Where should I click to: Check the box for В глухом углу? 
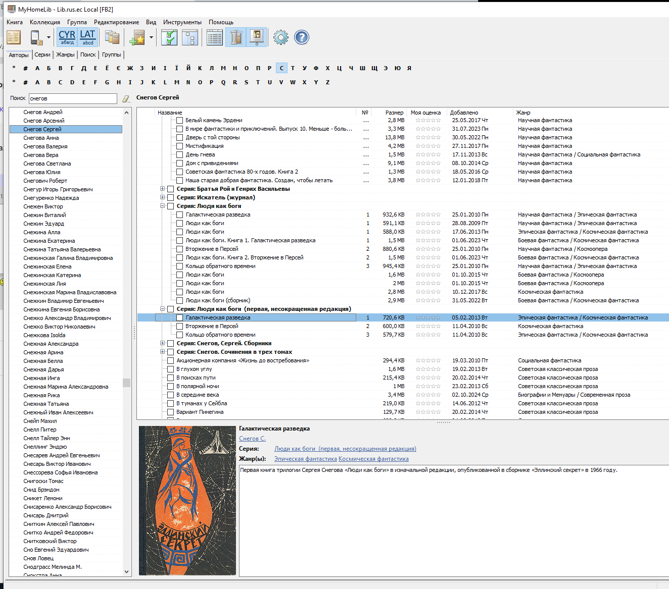tap(170, 369)
